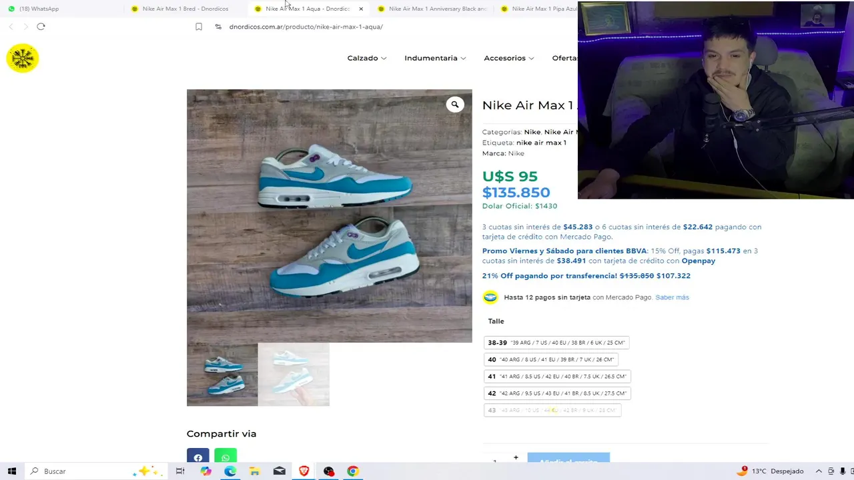The height and width of the screenshot is (480, 854).
Task: Go back with browser back arrow
Action: pos(11,27)
